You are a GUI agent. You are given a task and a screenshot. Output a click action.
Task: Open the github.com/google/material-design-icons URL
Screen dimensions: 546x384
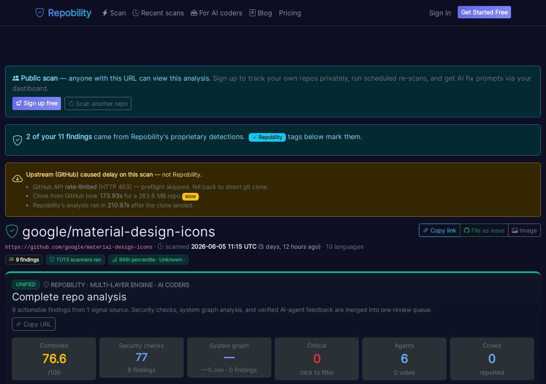pyautogui.click(x=79, y=247)
